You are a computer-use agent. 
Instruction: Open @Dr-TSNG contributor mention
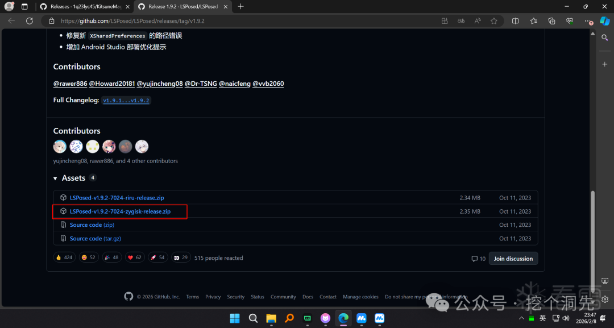tap(201, 84)
